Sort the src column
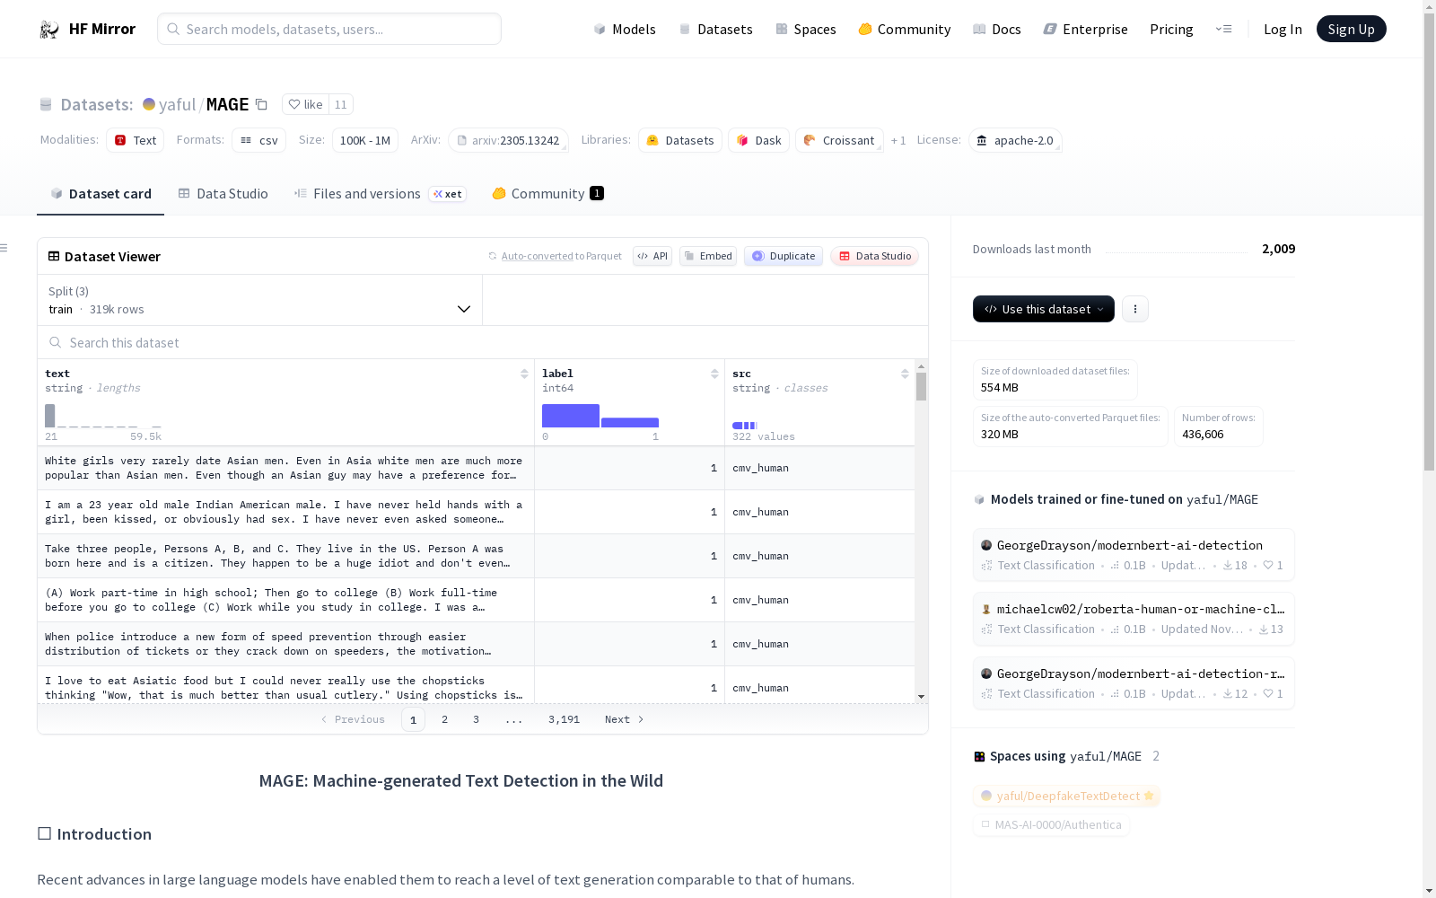1436x898 pixels. tap(905, 374)
